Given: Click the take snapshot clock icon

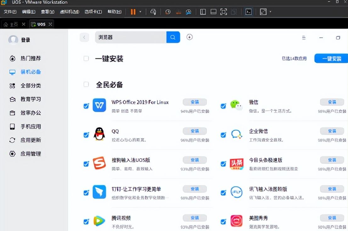Looking at the screenshot, I should click(x=168, y=12).
